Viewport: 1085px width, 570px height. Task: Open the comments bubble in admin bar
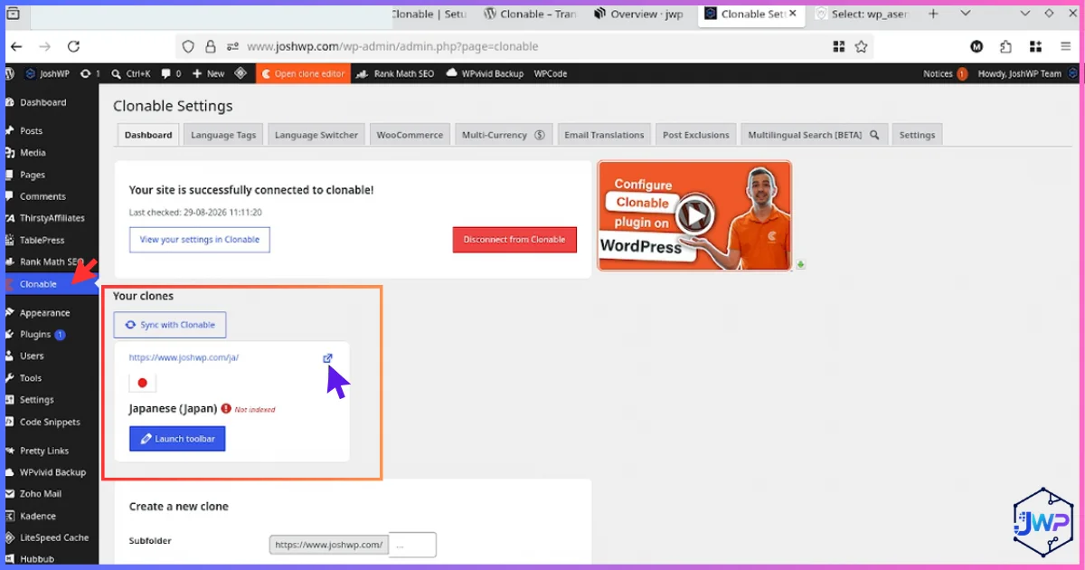coord(172,73)
